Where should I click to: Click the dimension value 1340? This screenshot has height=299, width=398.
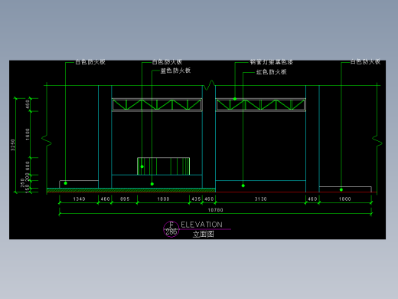pos(79,199)
